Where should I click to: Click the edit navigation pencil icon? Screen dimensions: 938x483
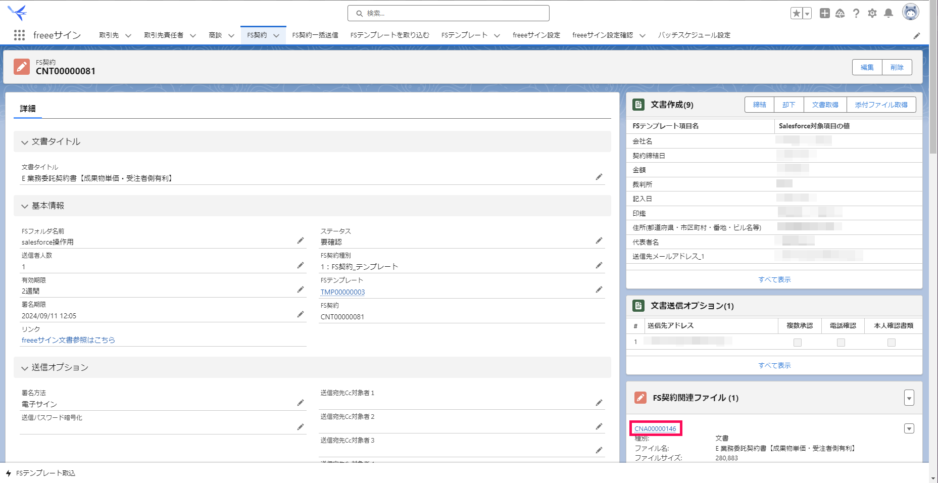pos(917,36)
